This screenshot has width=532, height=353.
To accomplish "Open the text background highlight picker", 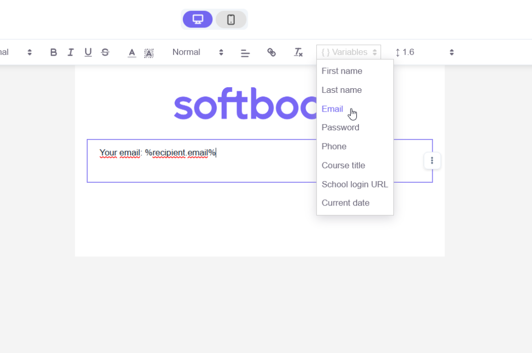I will pyautogui.click(x=149, y=52).
